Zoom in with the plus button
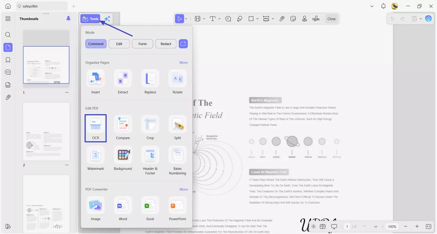437x234 pixels. coord(417,227)
